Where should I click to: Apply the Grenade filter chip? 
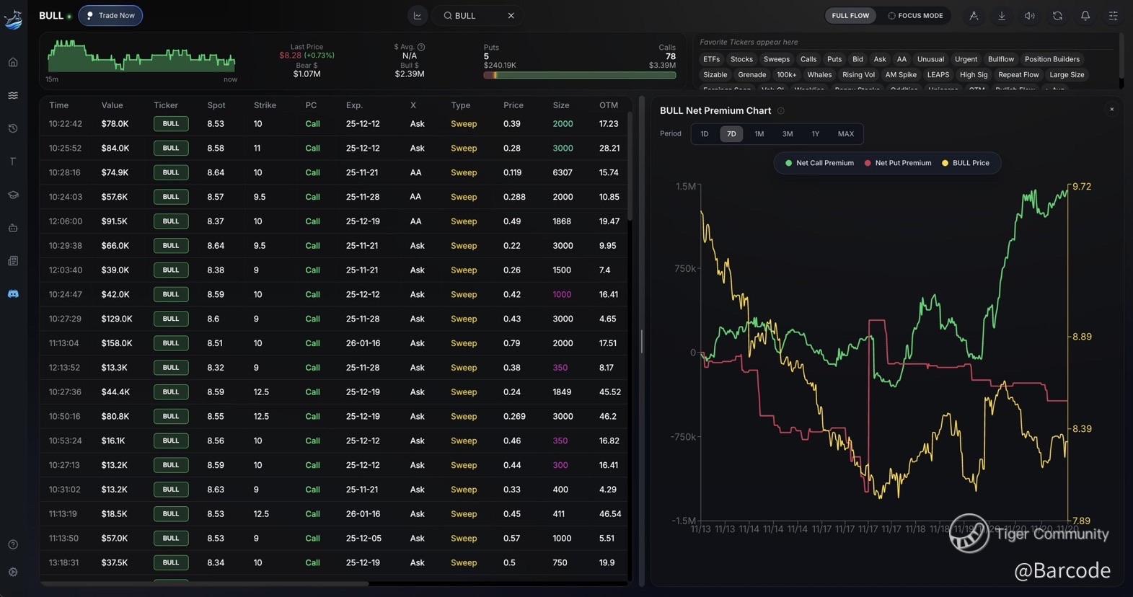point(752,75)
